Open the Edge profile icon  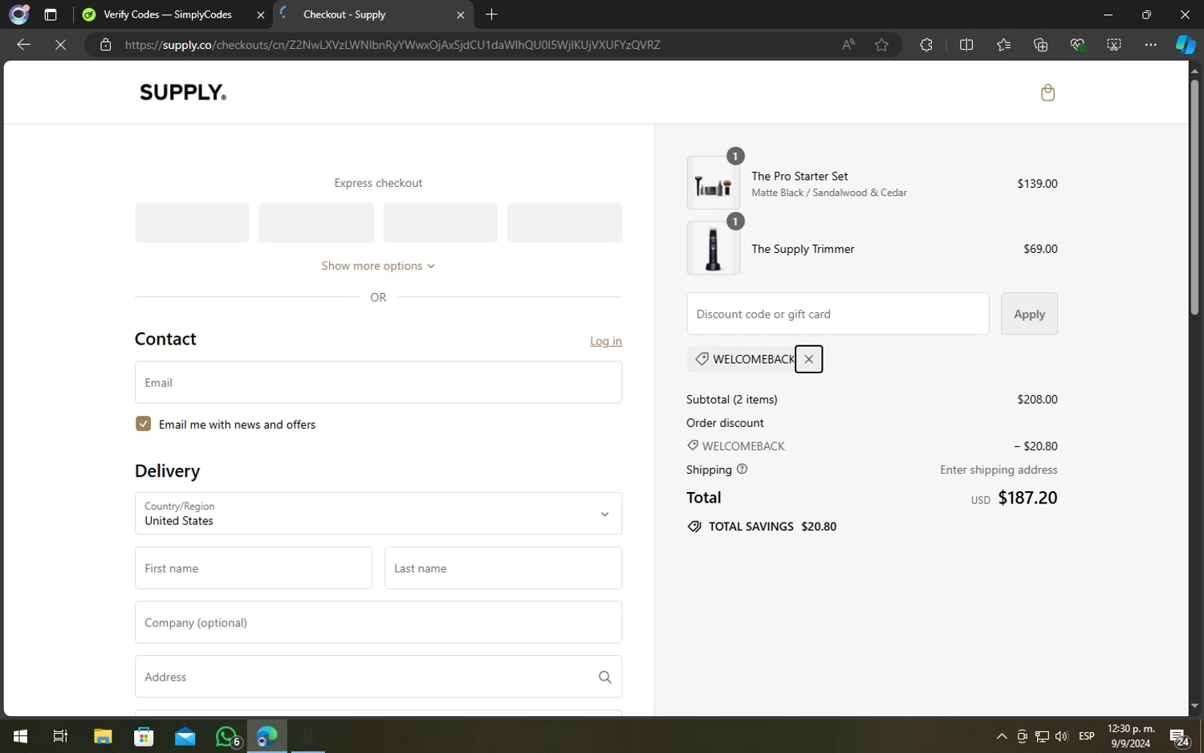point(18,14)
